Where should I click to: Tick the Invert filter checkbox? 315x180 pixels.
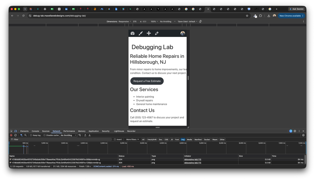pos(115,139)
